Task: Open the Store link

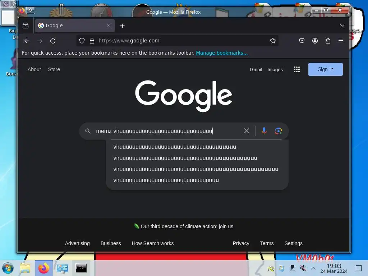Action: click(x=54, y=69)
